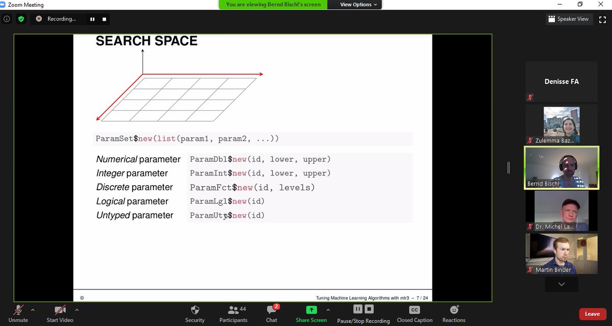Open the View Options dropdown
The width and height of the screenshot is (612, 326).
[359, 5]
